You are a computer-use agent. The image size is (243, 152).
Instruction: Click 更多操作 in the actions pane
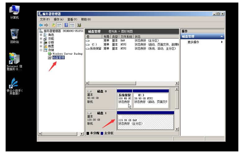point(193,42)
